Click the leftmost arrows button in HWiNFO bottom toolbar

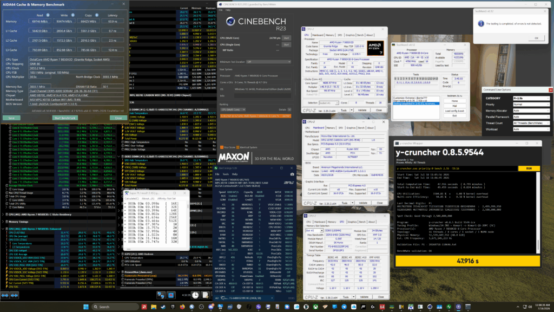tap(4, 295)
